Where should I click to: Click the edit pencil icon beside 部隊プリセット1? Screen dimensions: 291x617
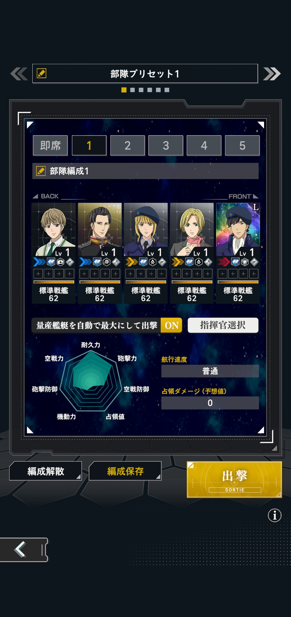[41, 73]
